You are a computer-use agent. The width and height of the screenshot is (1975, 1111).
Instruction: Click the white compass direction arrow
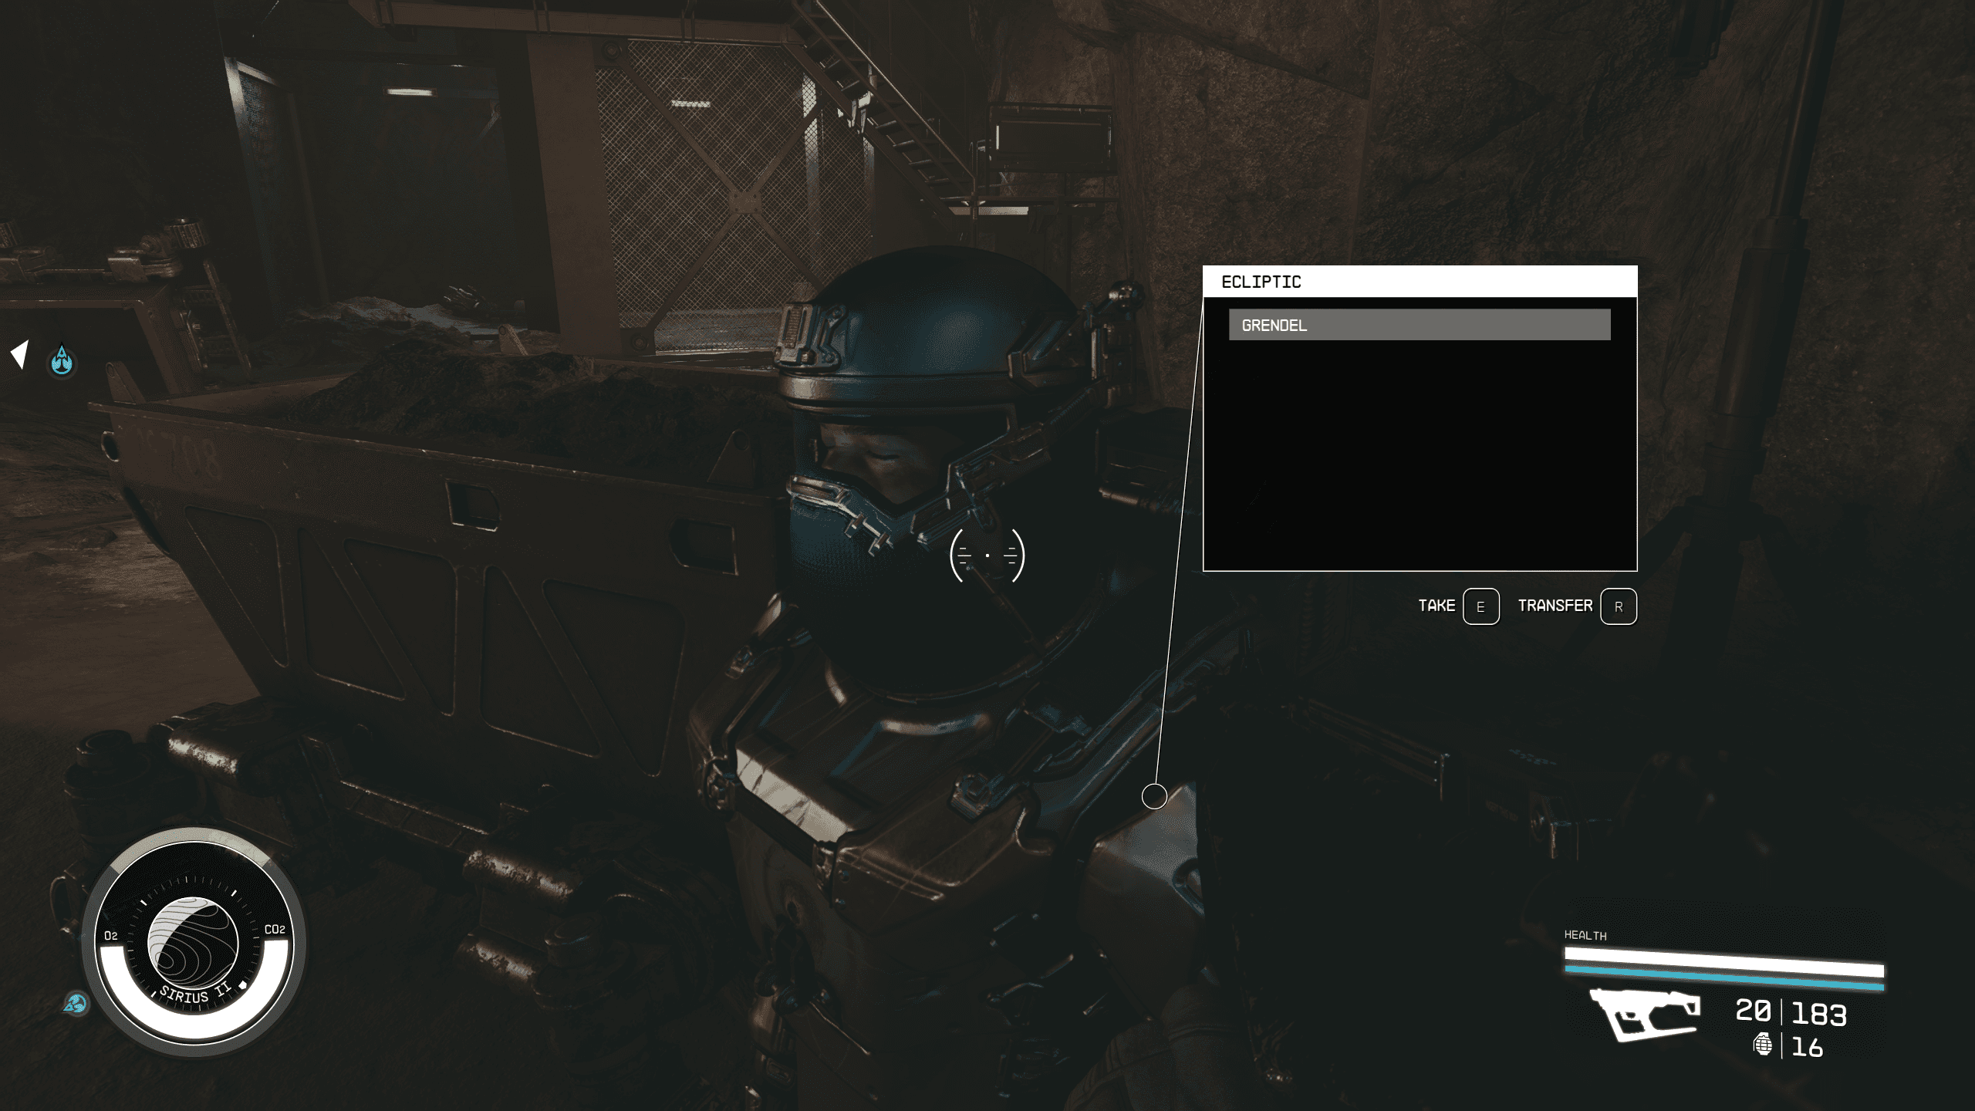point(20,354)
